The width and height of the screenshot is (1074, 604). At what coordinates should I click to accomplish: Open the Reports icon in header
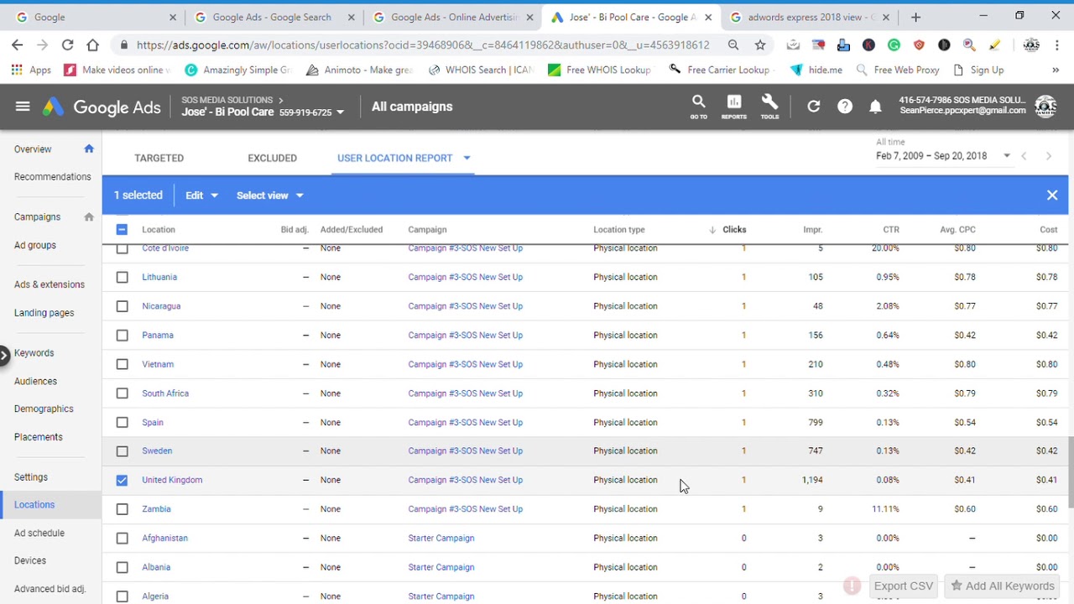coord(733,104)
